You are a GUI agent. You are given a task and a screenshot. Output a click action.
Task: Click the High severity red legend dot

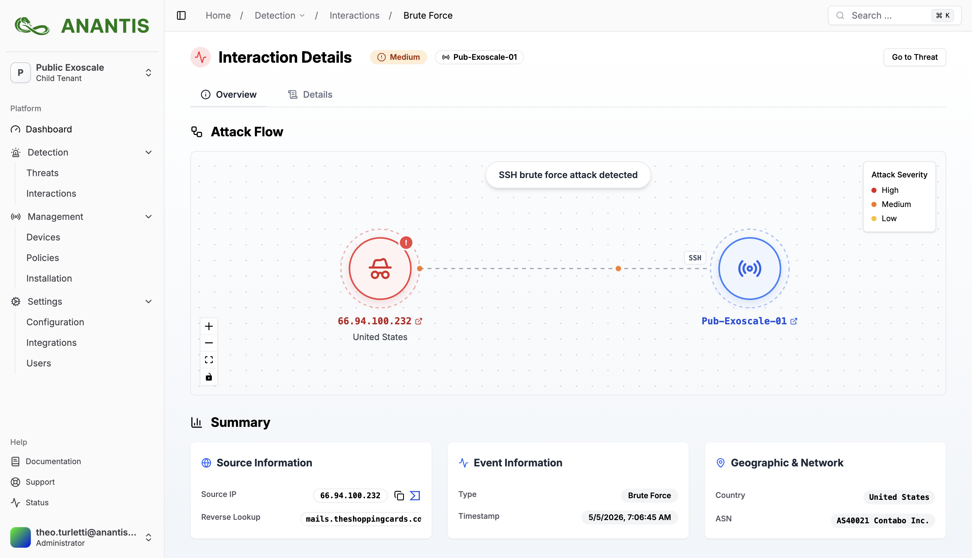874,190
